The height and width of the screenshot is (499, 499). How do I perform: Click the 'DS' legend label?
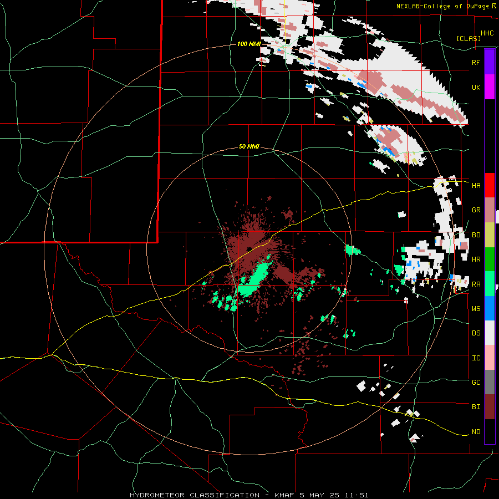pos(476,333)
